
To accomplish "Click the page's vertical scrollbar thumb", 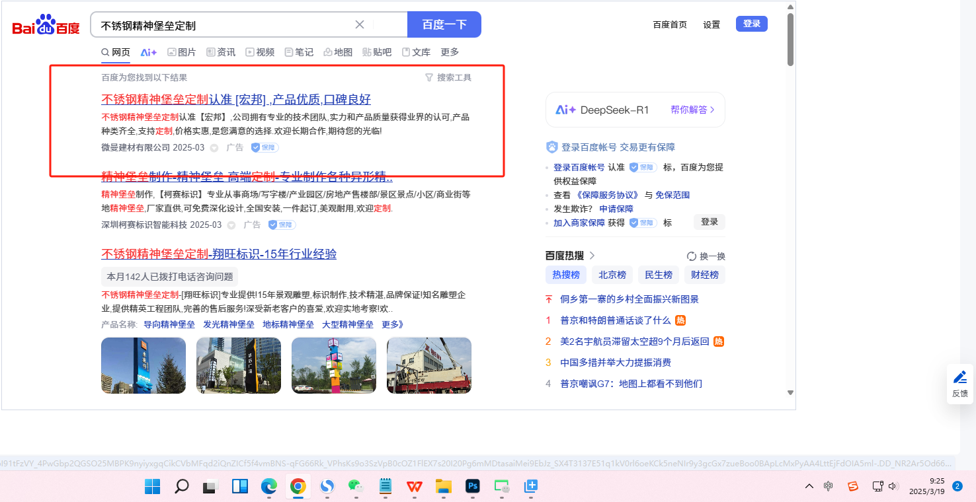I will click(790, 40).
